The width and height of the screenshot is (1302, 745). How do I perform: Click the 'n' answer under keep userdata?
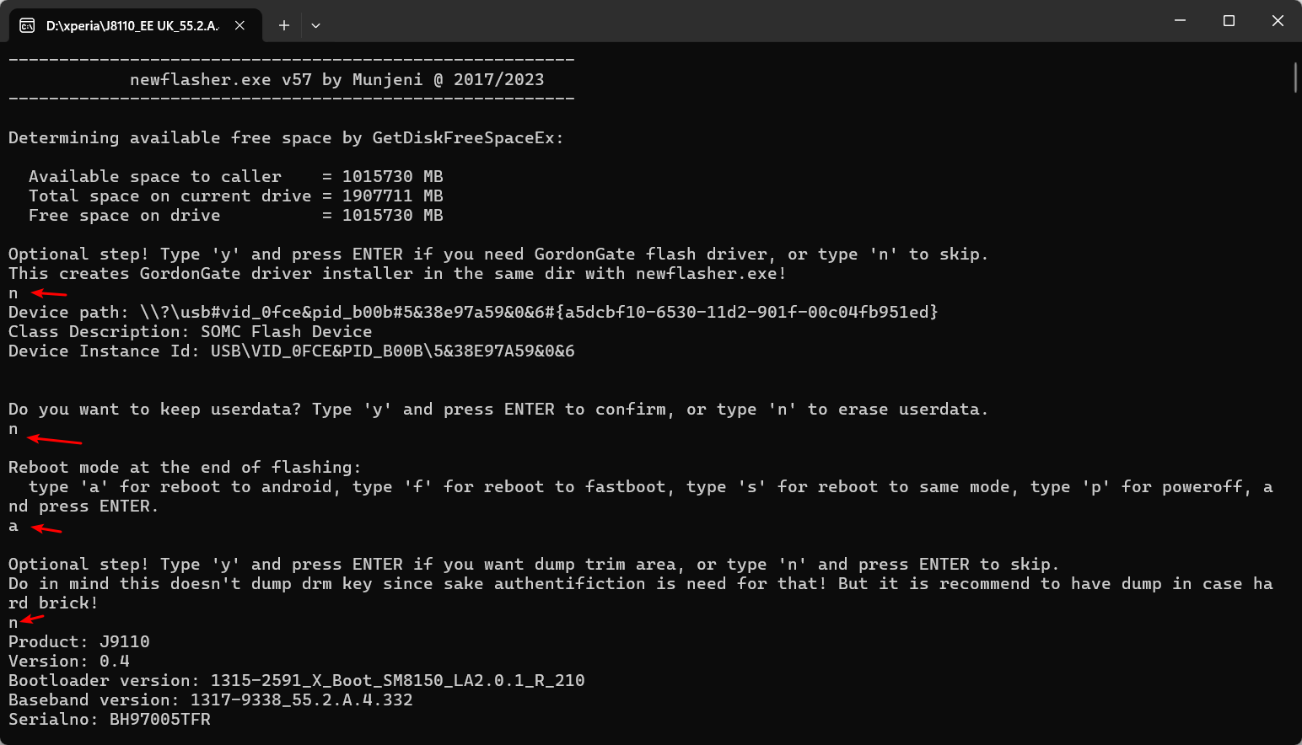(x=13, y=429)
